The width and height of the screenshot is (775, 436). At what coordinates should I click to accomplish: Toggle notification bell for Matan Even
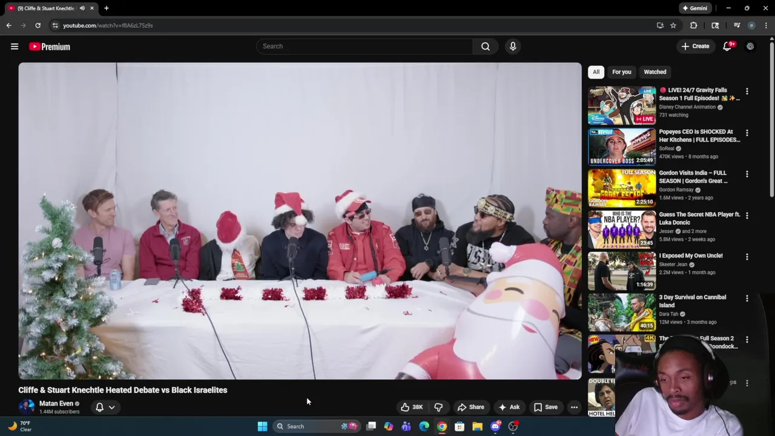(x=99, y=407)
